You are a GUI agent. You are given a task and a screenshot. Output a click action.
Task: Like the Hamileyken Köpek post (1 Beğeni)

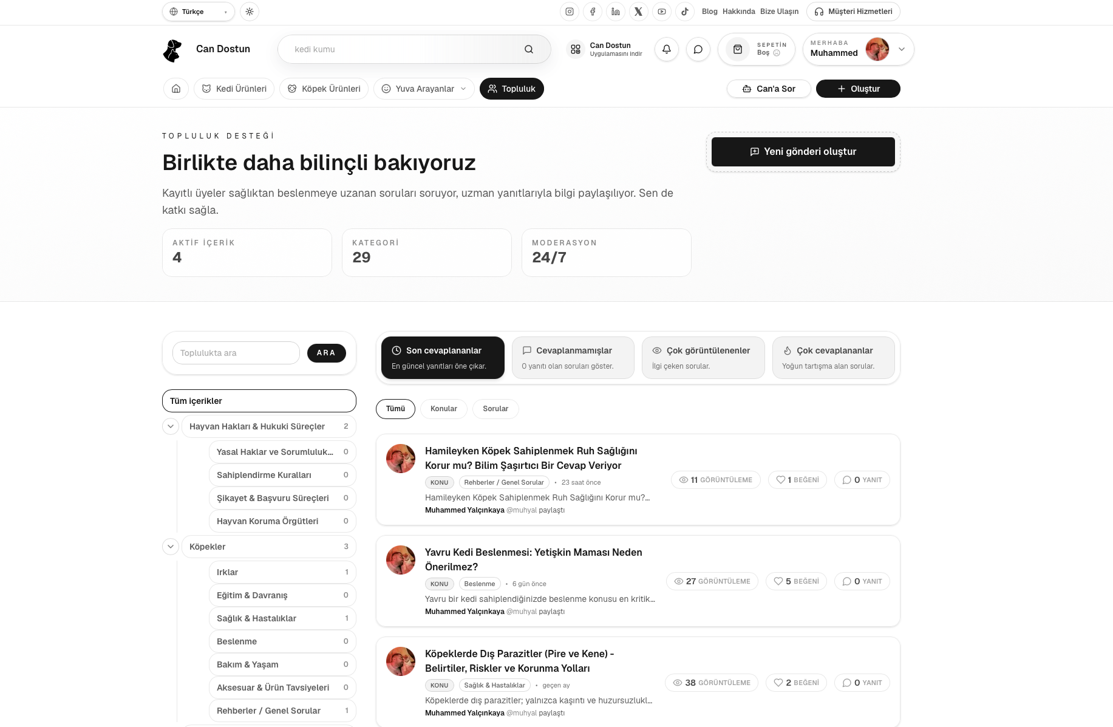pos(797,480)
